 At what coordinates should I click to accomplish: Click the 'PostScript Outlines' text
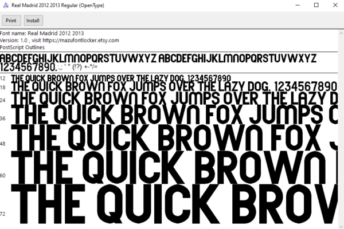coord(22,48)
